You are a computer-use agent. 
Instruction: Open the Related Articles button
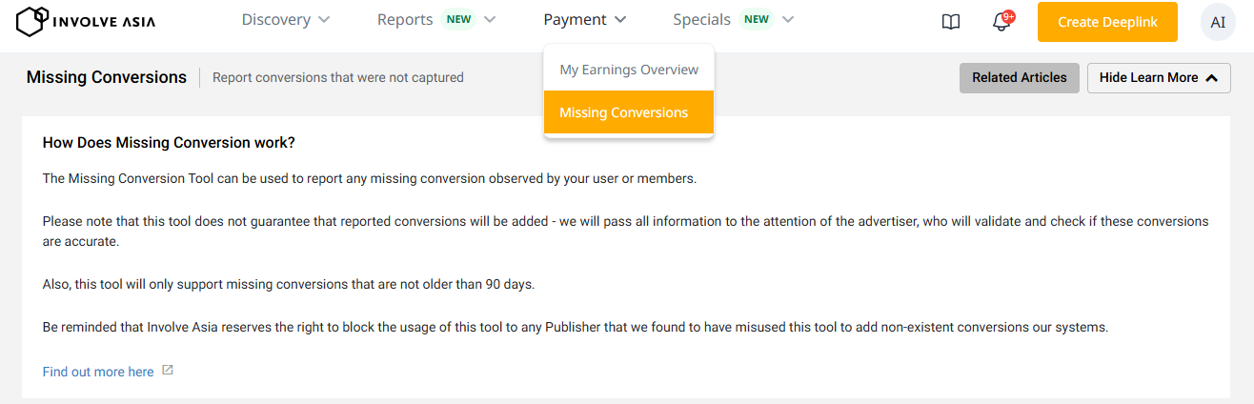(1019, 78)
